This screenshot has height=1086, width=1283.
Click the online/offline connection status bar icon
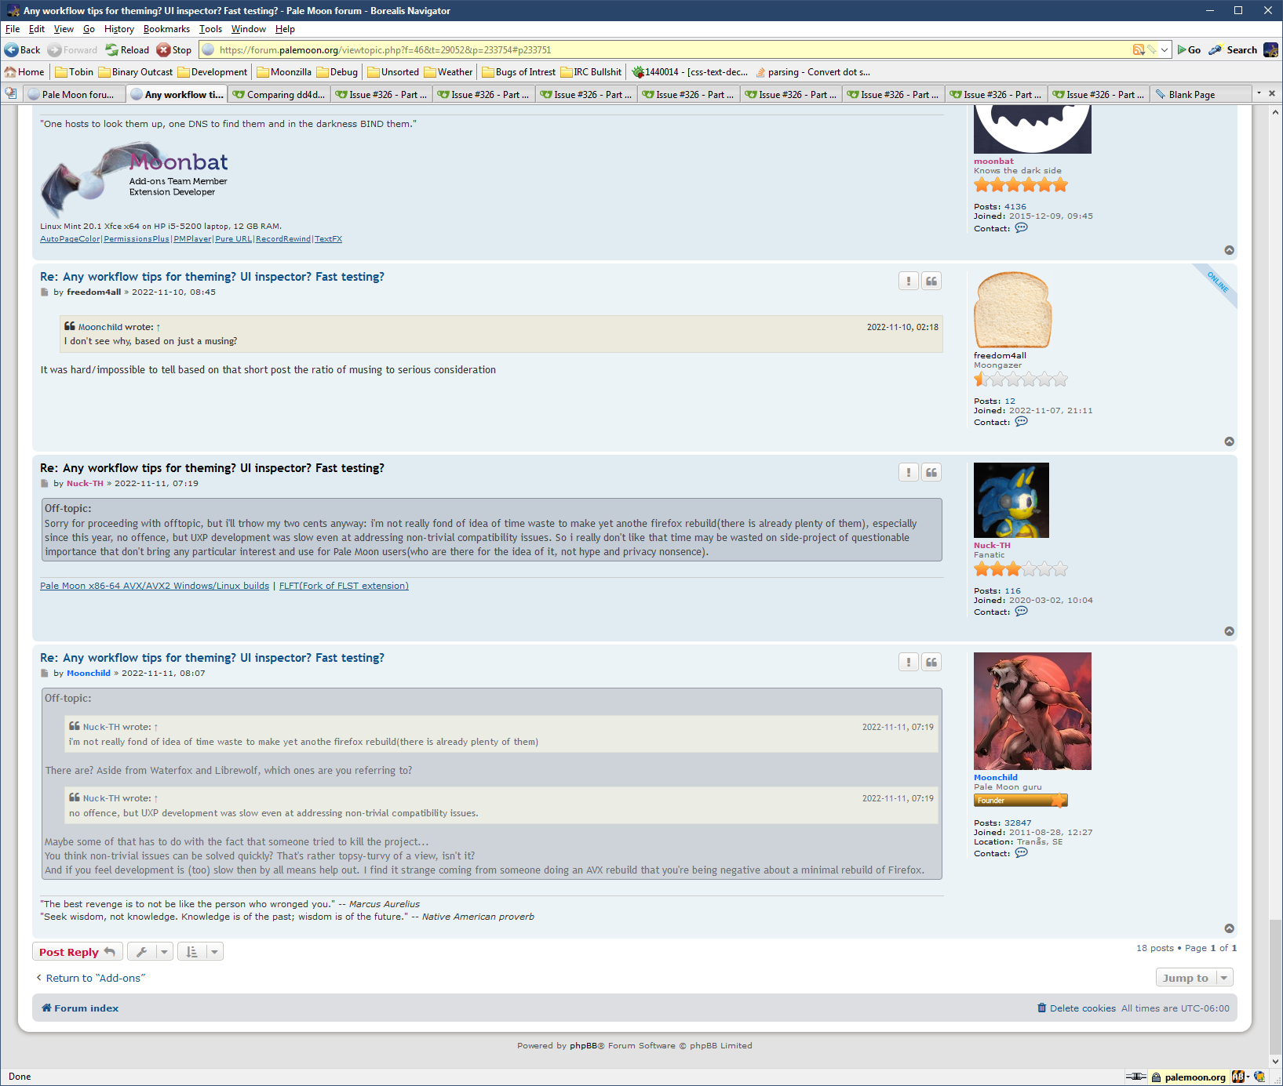point(1135,1077)
